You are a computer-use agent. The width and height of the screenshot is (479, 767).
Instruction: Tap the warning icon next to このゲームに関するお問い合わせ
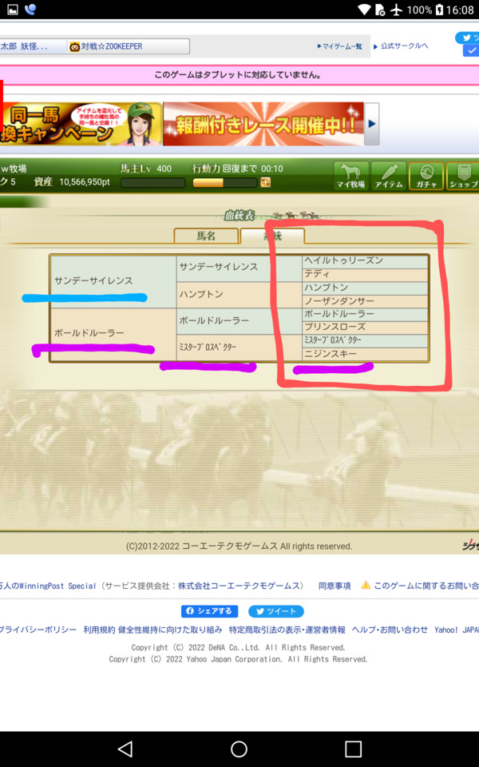pyautogui.click(x=366, y=585)
